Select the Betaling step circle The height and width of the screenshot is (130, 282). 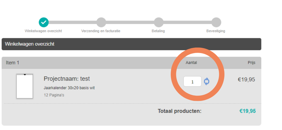click(x=159, y=22)
